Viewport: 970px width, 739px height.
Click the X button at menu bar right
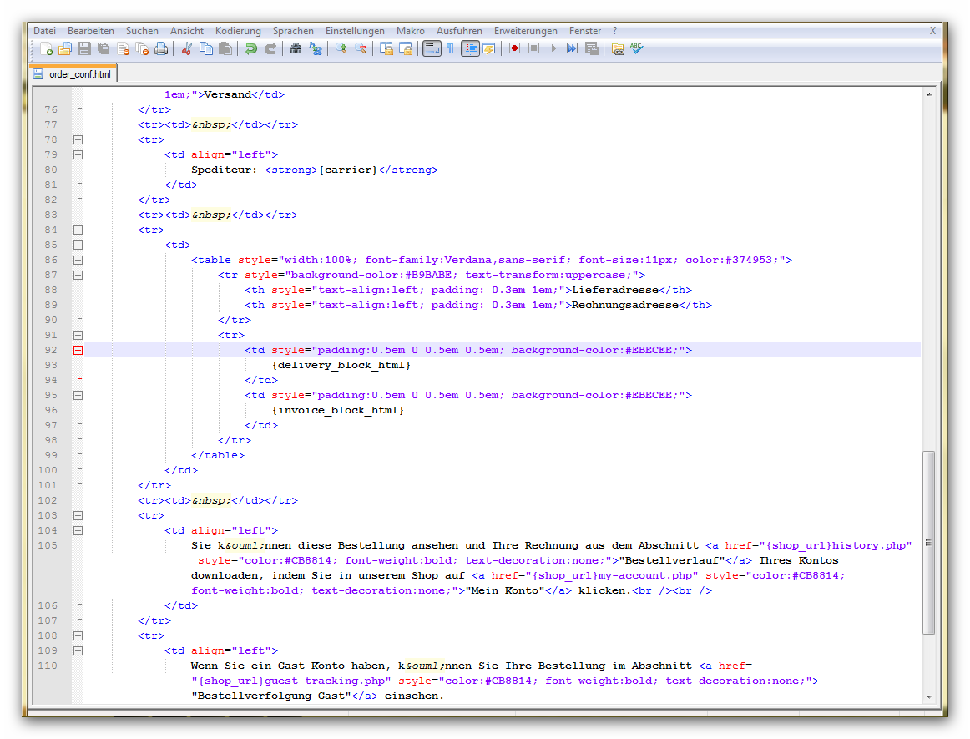click(932, 31)
